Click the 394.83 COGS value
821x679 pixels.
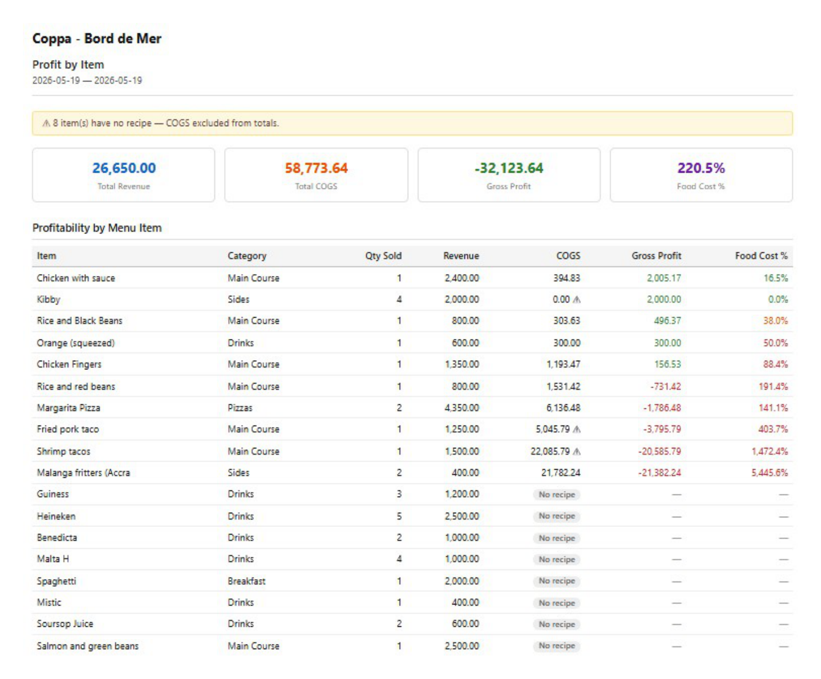[566, 278]
